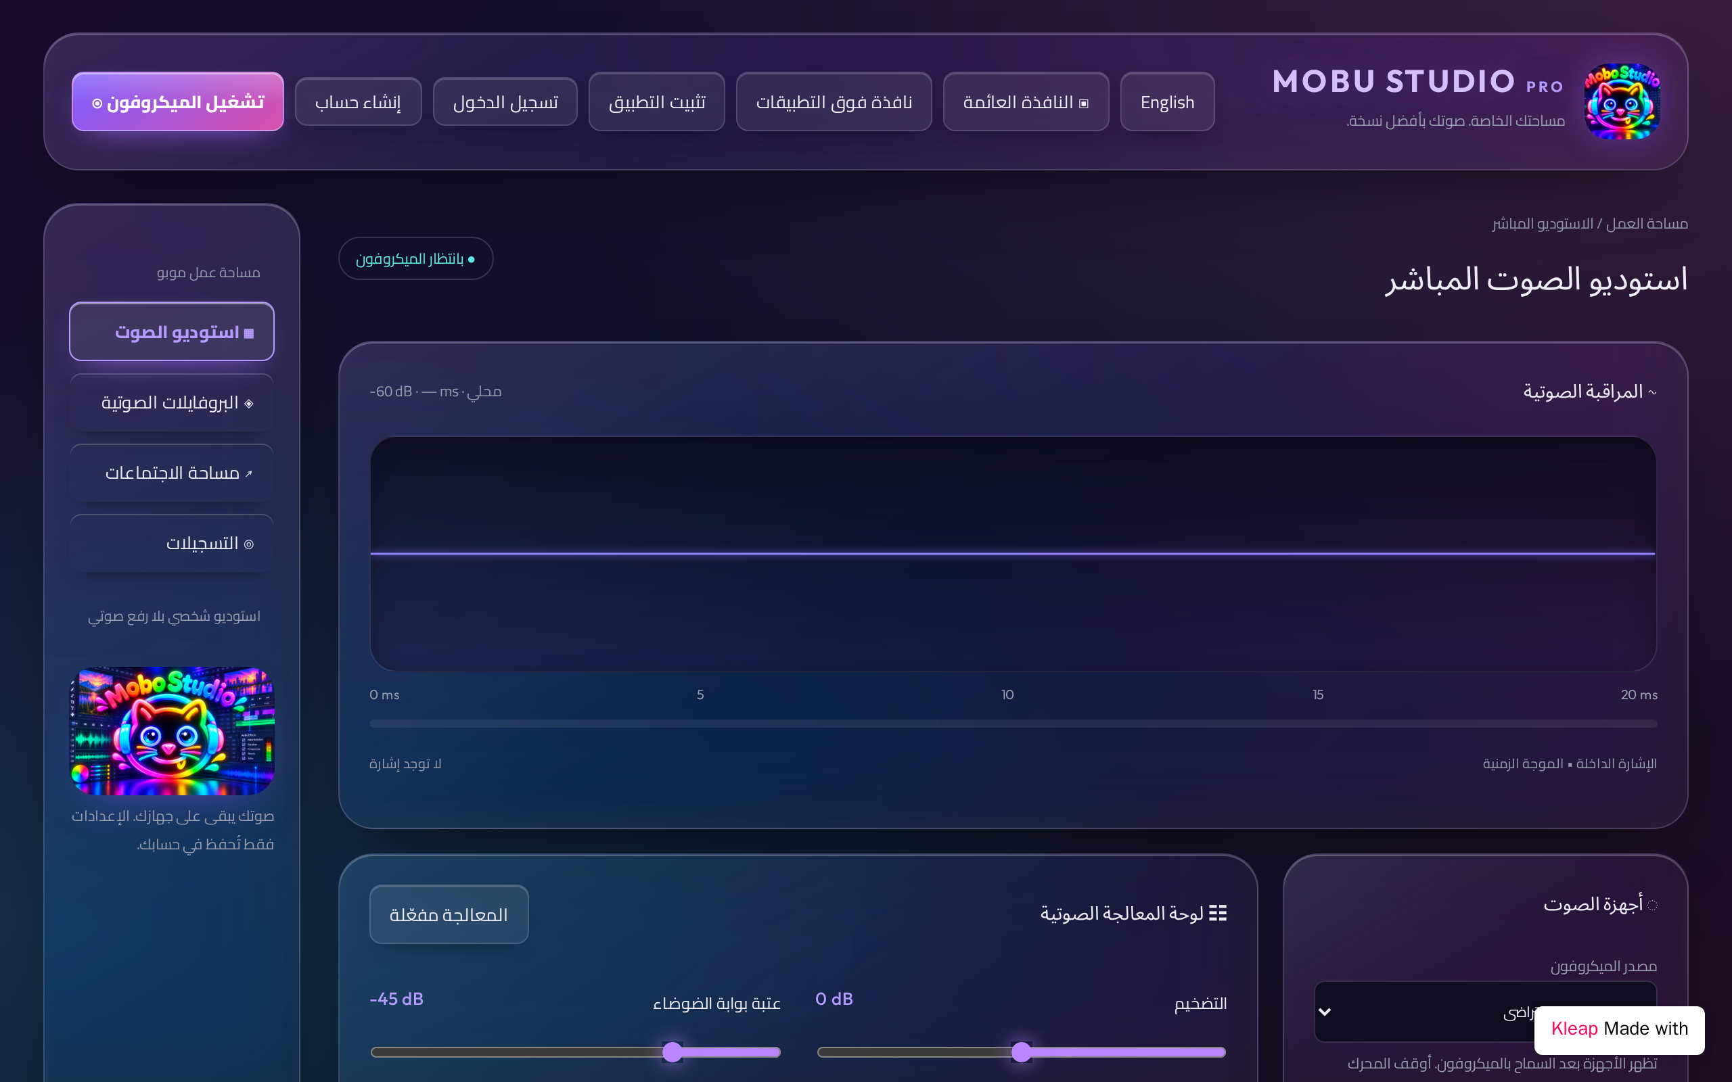The image size is (1732, 1082).
Task: Open نافذة فوق التطبيقات overlay window
Action: tap(834, 101)
